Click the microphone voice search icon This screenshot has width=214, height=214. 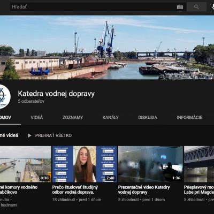pyautogui.click(x=213, y=7)
